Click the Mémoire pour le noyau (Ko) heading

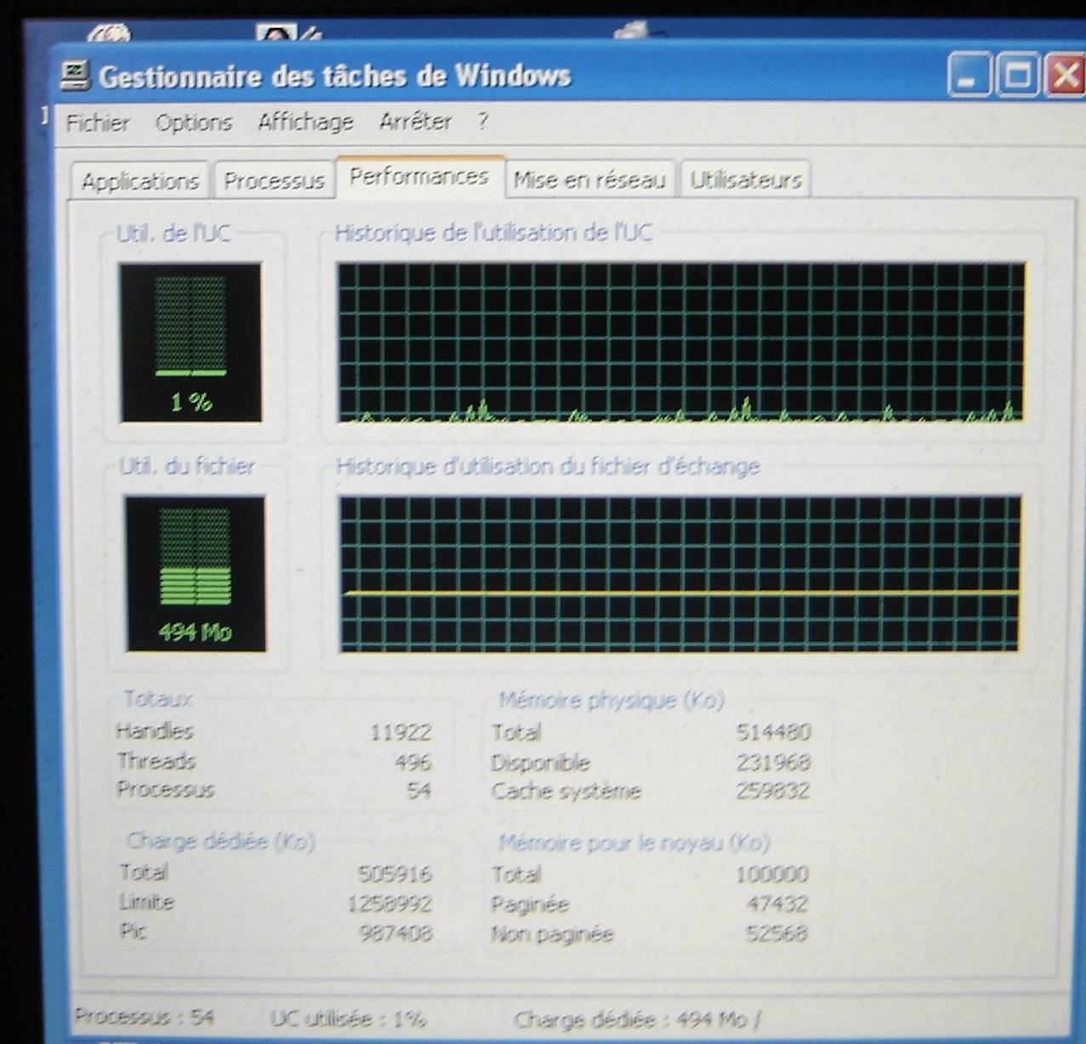[634, 843]
